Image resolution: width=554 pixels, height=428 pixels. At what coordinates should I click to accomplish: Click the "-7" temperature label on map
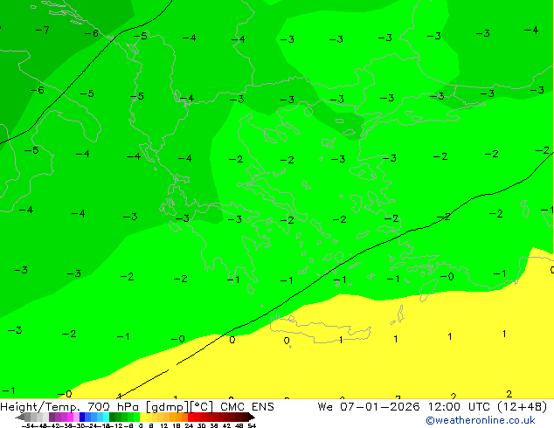[43, 31]
